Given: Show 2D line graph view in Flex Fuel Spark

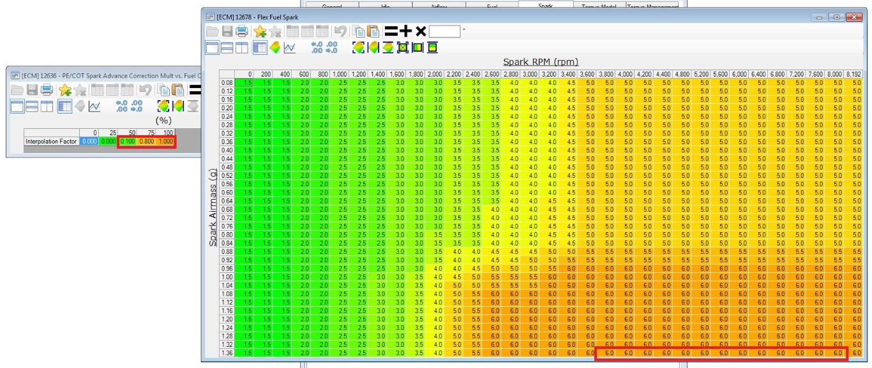Looking at the screenshot, I should [x=290, y=48].
